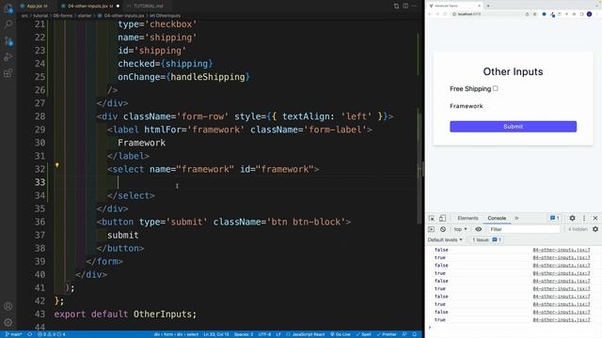Open a new browser tab
This screenshot has width=602, height=338.
pyautogui.click(x=488, y=6)
